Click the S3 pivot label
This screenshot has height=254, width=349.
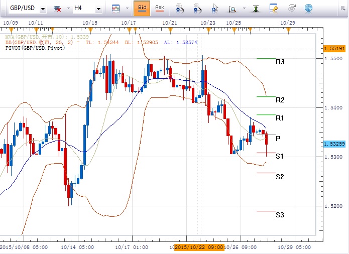tap(280, 215)
